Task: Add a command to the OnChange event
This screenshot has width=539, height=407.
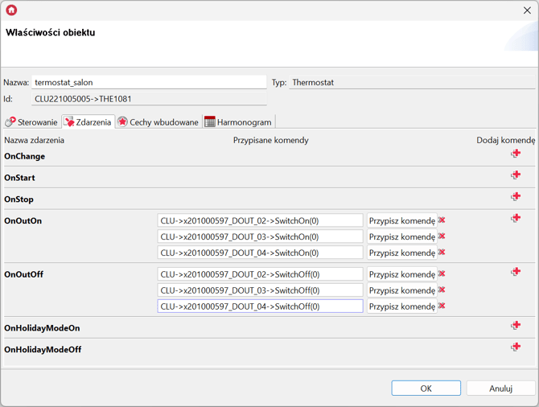Action: (516, 154)
